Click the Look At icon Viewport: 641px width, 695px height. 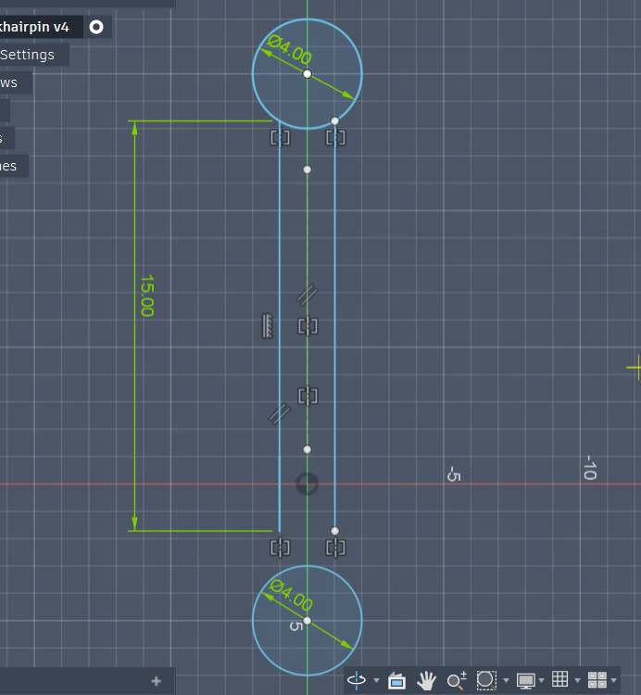[x=396, y=680]
